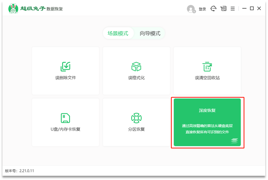Click the 误清空回收站 trash bin icon

click(x=207, y=67)
